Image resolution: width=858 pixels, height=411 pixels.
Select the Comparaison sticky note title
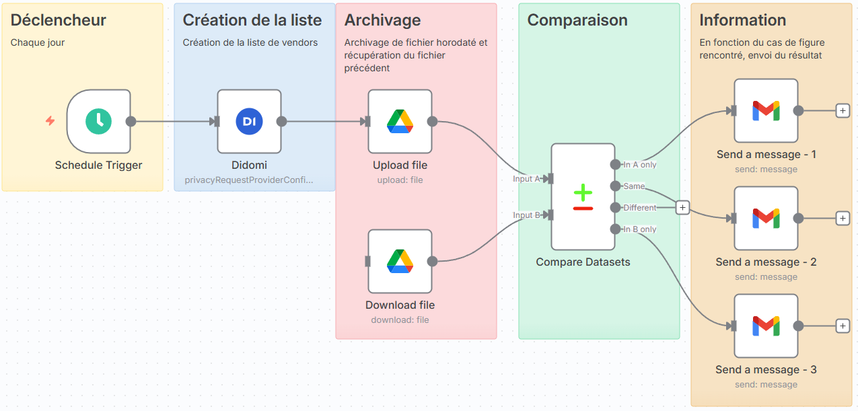577,20
